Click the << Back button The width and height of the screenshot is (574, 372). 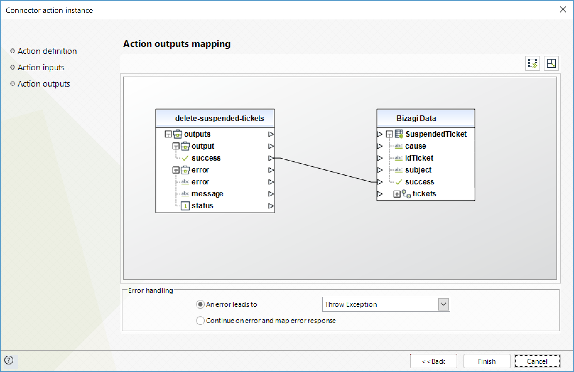click(x=433, y=361)
